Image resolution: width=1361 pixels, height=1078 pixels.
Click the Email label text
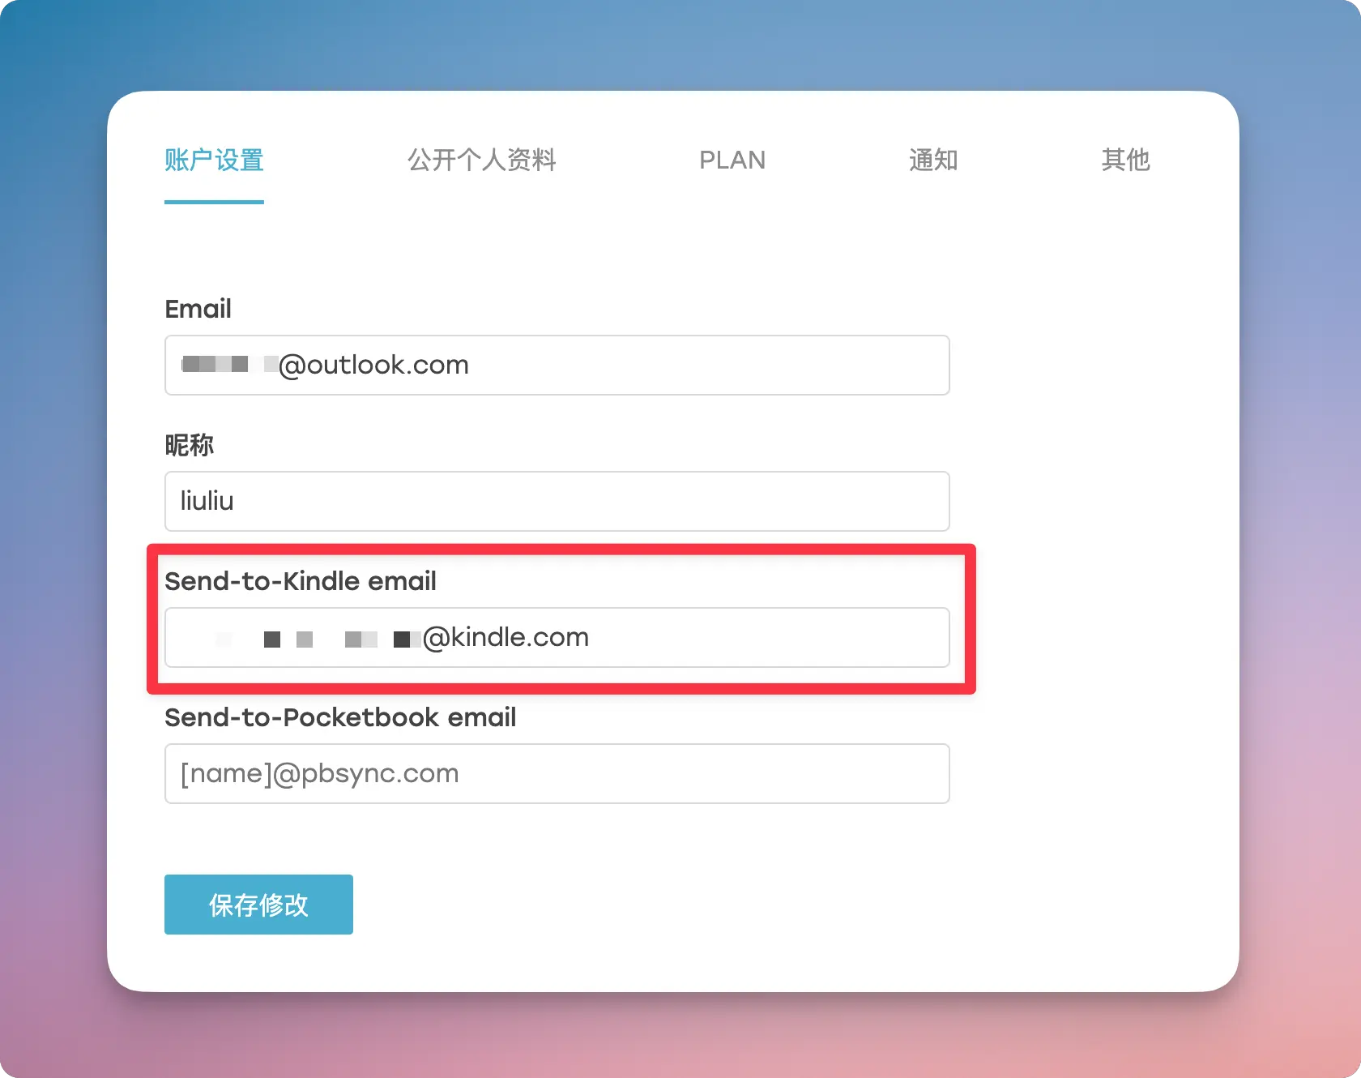198,309
